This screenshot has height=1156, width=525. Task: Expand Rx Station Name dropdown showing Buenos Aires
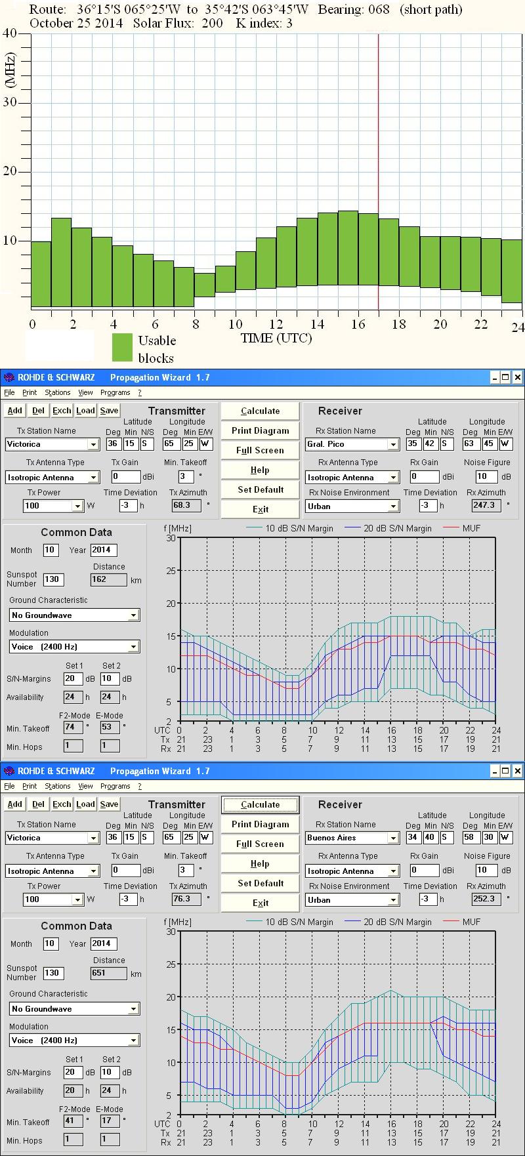(x=393, y=838)
